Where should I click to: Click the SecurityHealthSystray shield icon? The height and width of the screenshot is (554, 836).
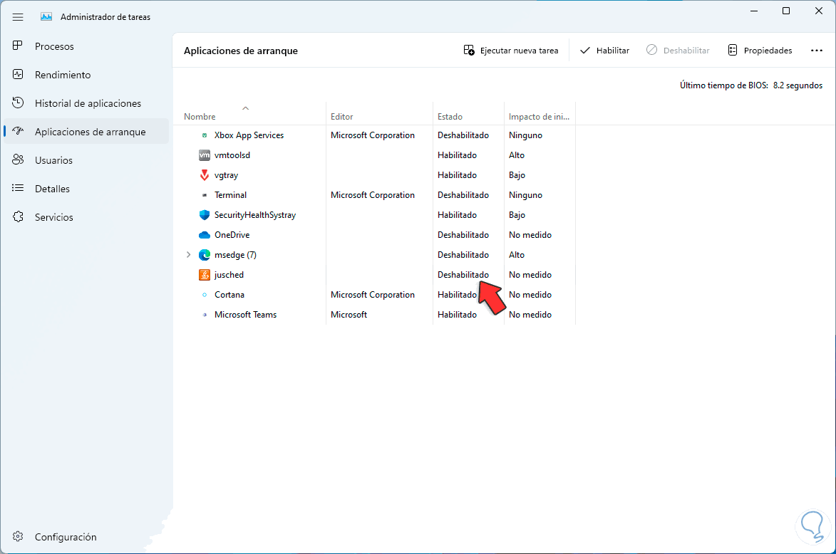(x=205, y=214)
